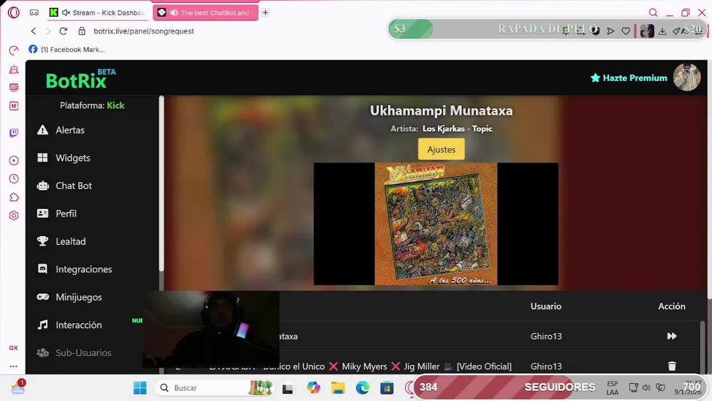
Task: Click the Chat Bot robot icon
Action: point(42,185)
